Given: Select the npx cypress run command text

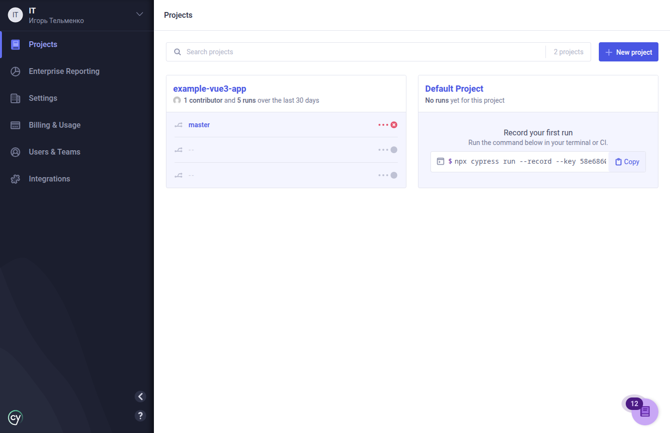Looking at the screenshot, I should [x=530, y=161].
